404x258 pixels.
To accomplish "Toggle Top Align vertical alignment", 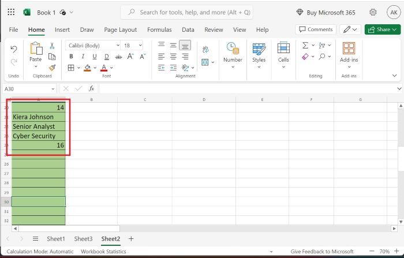I will click(x=161, y=45).
